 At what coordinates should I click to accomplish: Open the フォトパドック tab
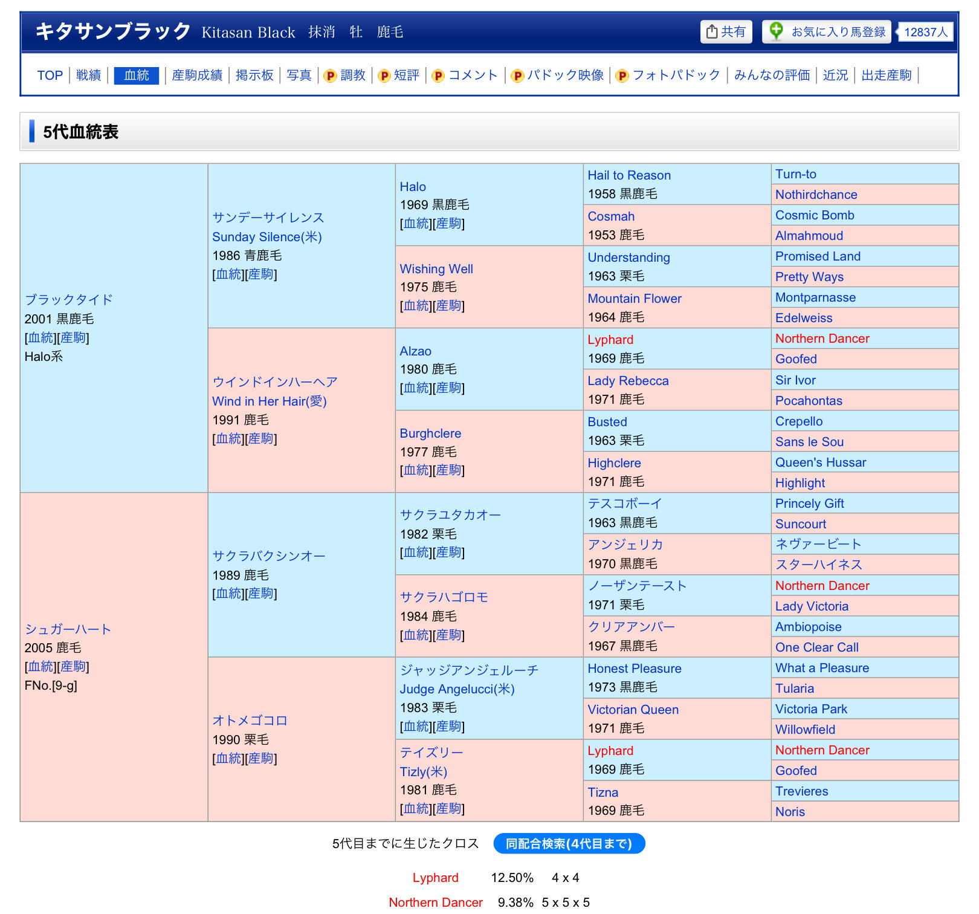(676, 75)
